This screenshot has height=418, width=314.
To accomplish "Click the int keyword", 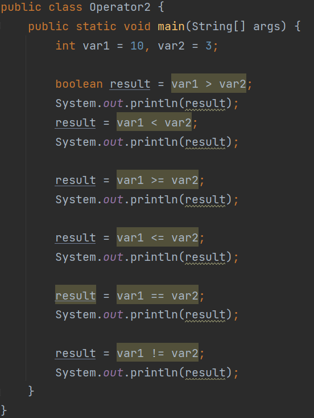I will tap(65, 46).
